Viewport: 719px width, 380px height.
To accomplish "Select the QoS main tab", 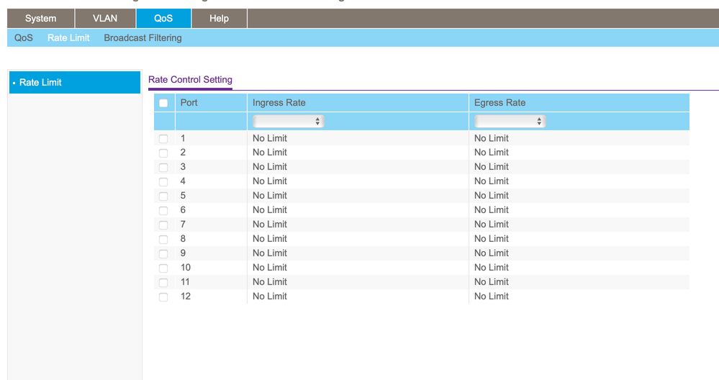I will point(163,19).
